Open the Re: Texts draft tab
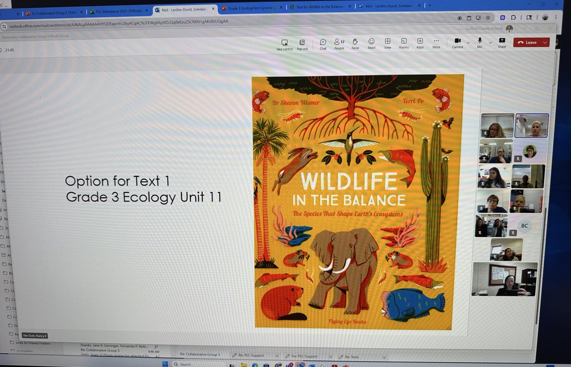 coord(352,356)
